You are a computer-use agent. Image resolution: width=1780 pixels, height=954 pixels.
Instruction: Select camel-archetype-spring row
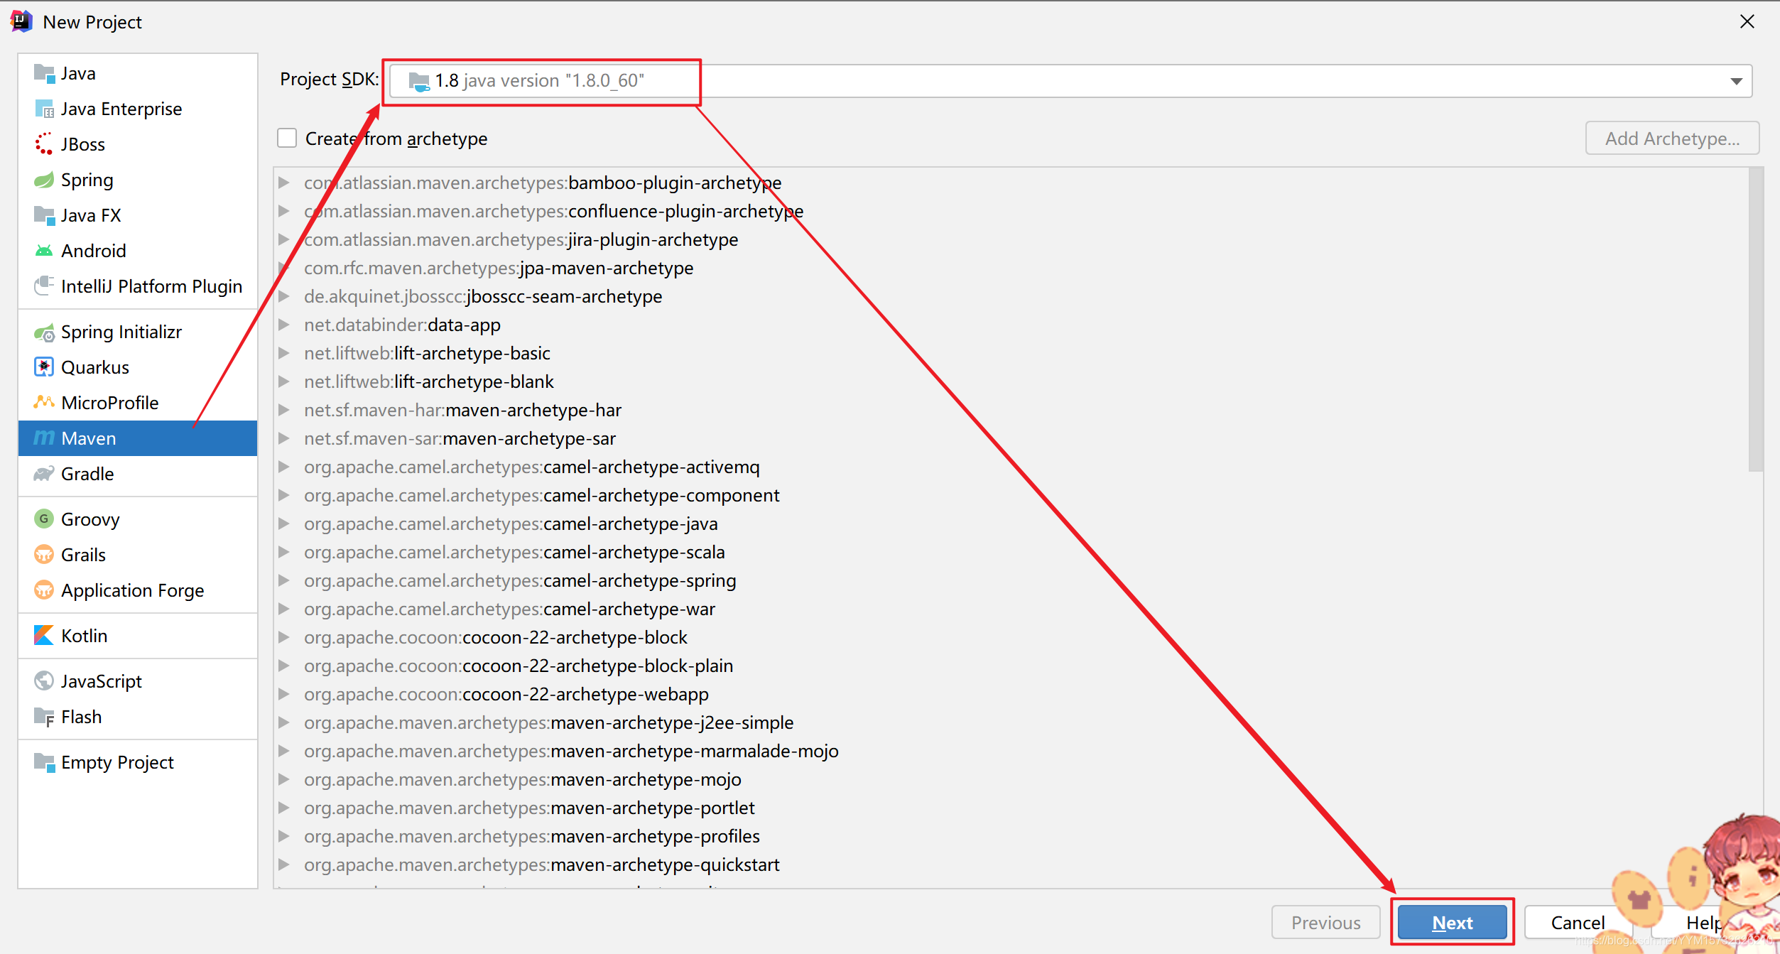(1011, 580)
